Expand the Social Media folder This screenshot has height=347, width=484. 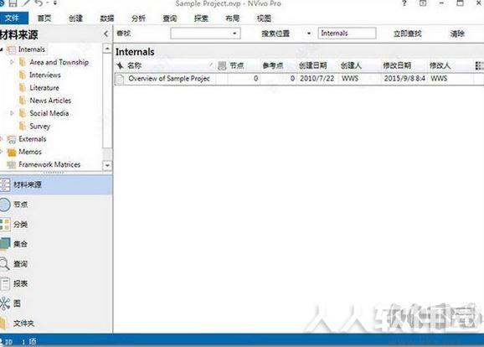(x=12, y=113)
